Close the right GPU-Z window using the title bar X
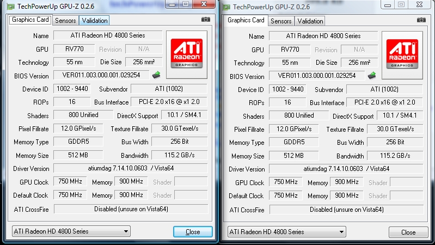 pyautogui.click(x=419, y=5)
